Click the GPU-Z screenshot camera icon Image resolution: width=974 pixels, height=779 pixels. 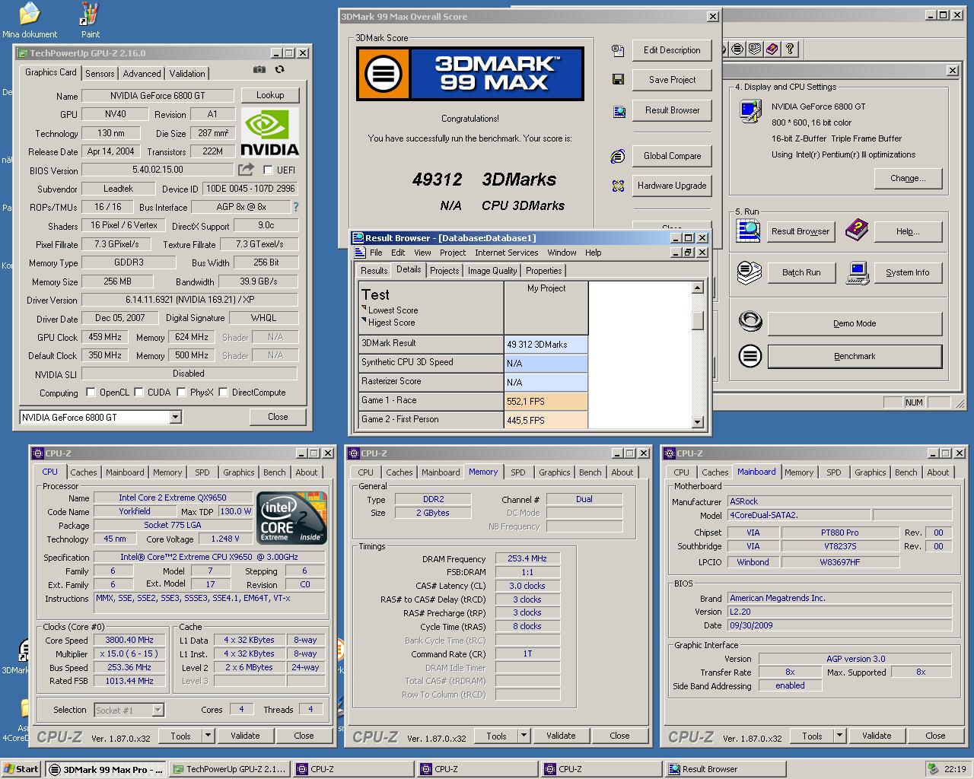pyautogui.click(x=259, y=69)
